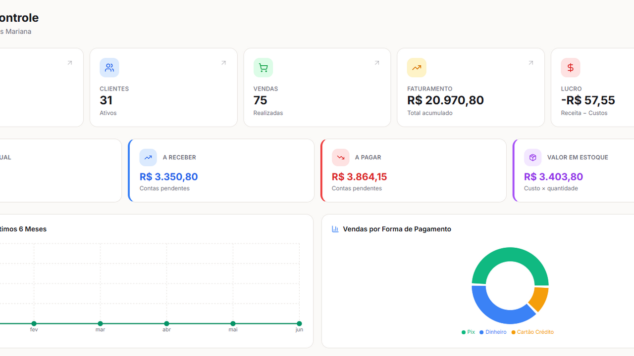This screenshot has height=356, width=634.
Task: Click the fev data point on line chart
Action: (x=34, y=324)
